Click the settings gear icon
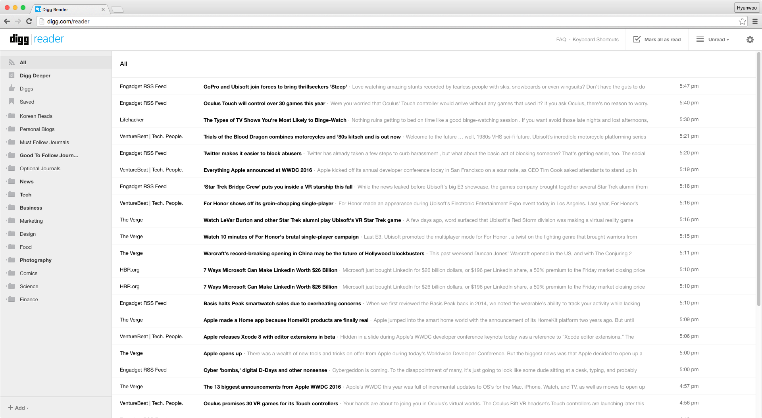Viewport: 762px width, 418px height. pyautogui.click(x=750, y=40)
